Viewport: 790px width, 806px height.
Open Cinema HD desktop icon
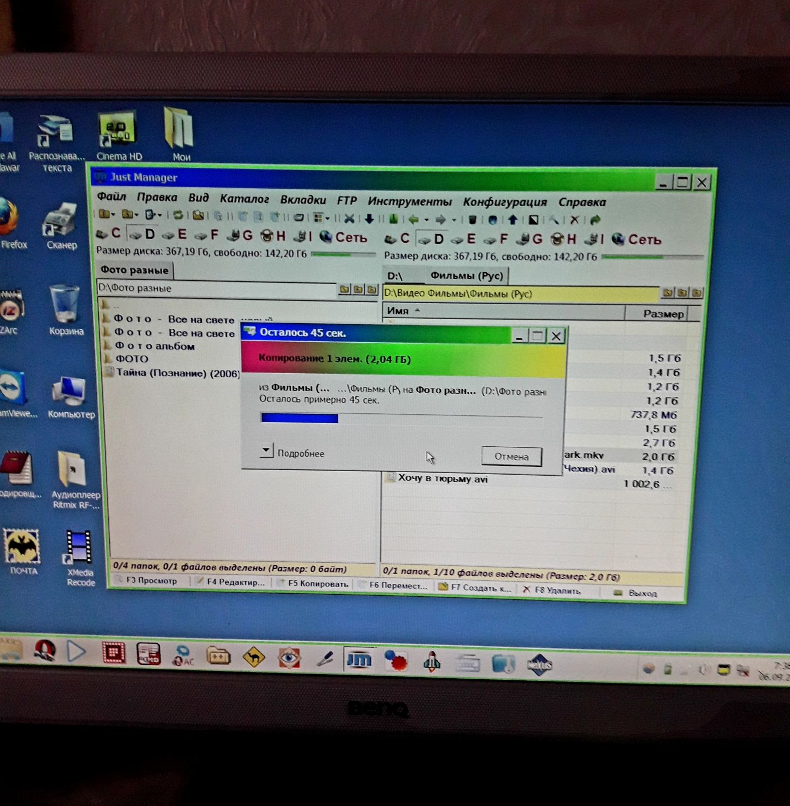click(x=118, y=136)
